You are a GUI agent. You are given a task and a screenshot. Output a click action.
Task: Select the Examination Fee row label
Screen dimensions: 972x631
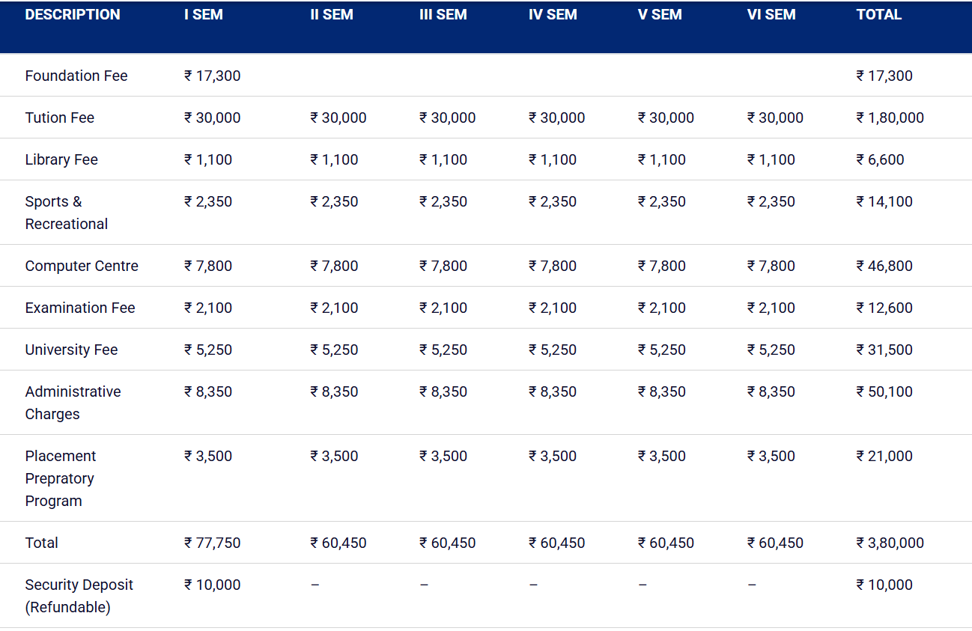[80, 308]
